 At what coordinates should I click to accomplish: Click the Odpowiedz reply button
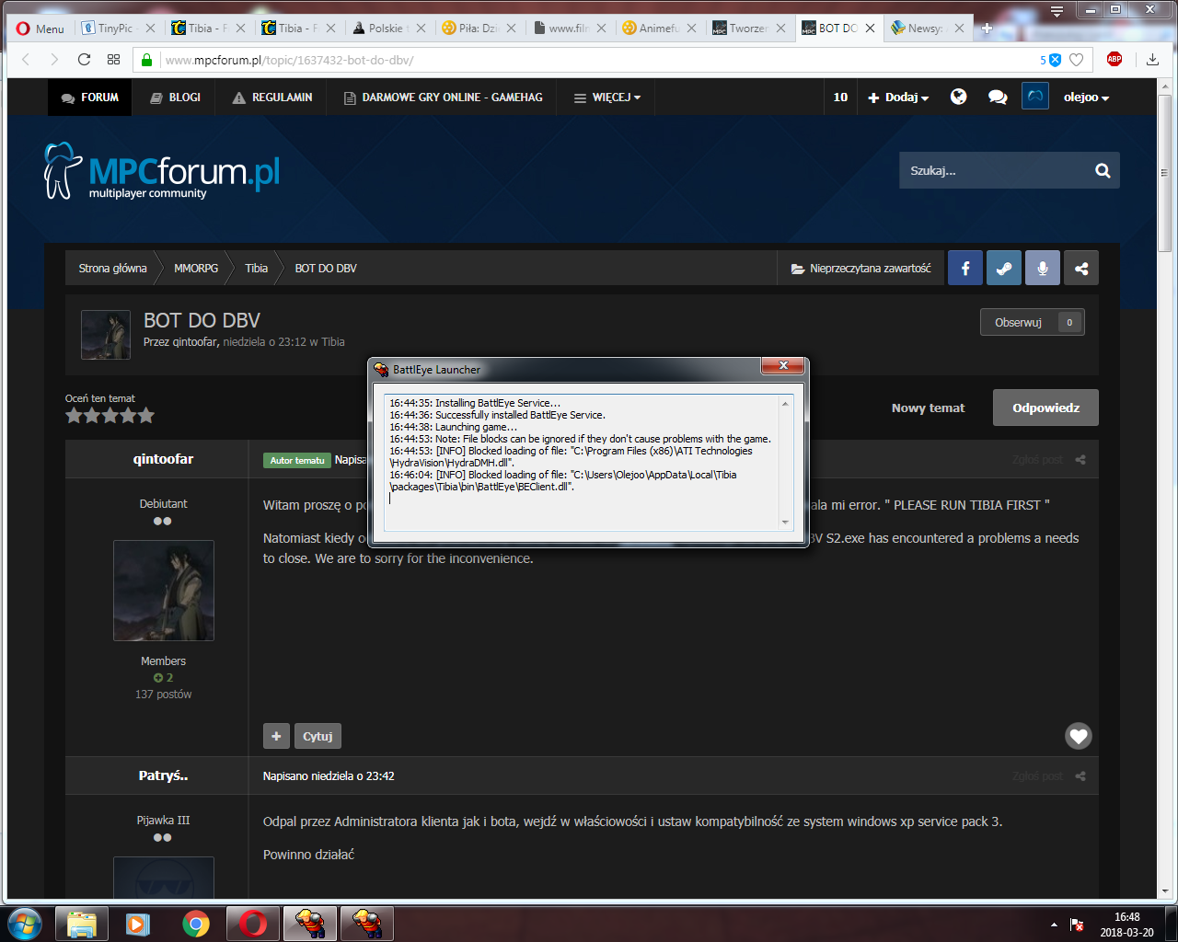tap(1045, 408)
